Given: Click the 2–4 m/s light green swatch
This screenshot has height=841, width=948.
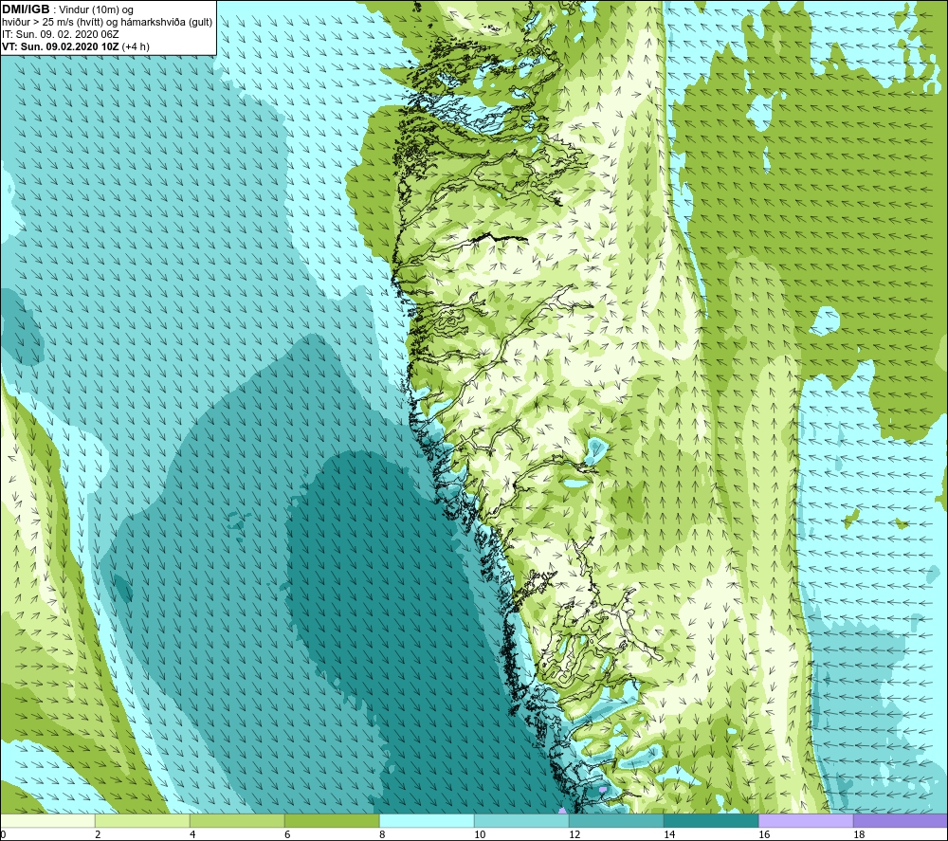Looking at the screenshot, I should tap(142, 820).
